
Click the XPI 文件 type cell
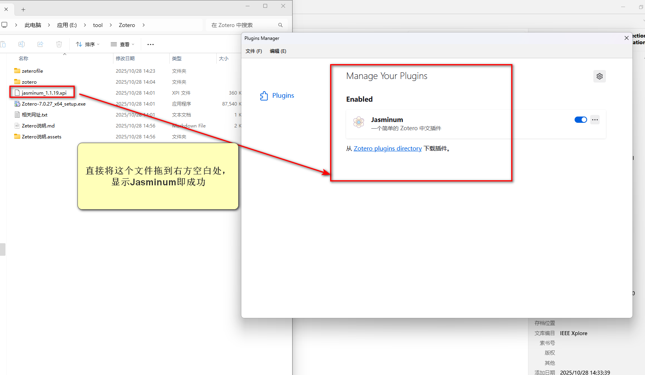pos(181,93)
